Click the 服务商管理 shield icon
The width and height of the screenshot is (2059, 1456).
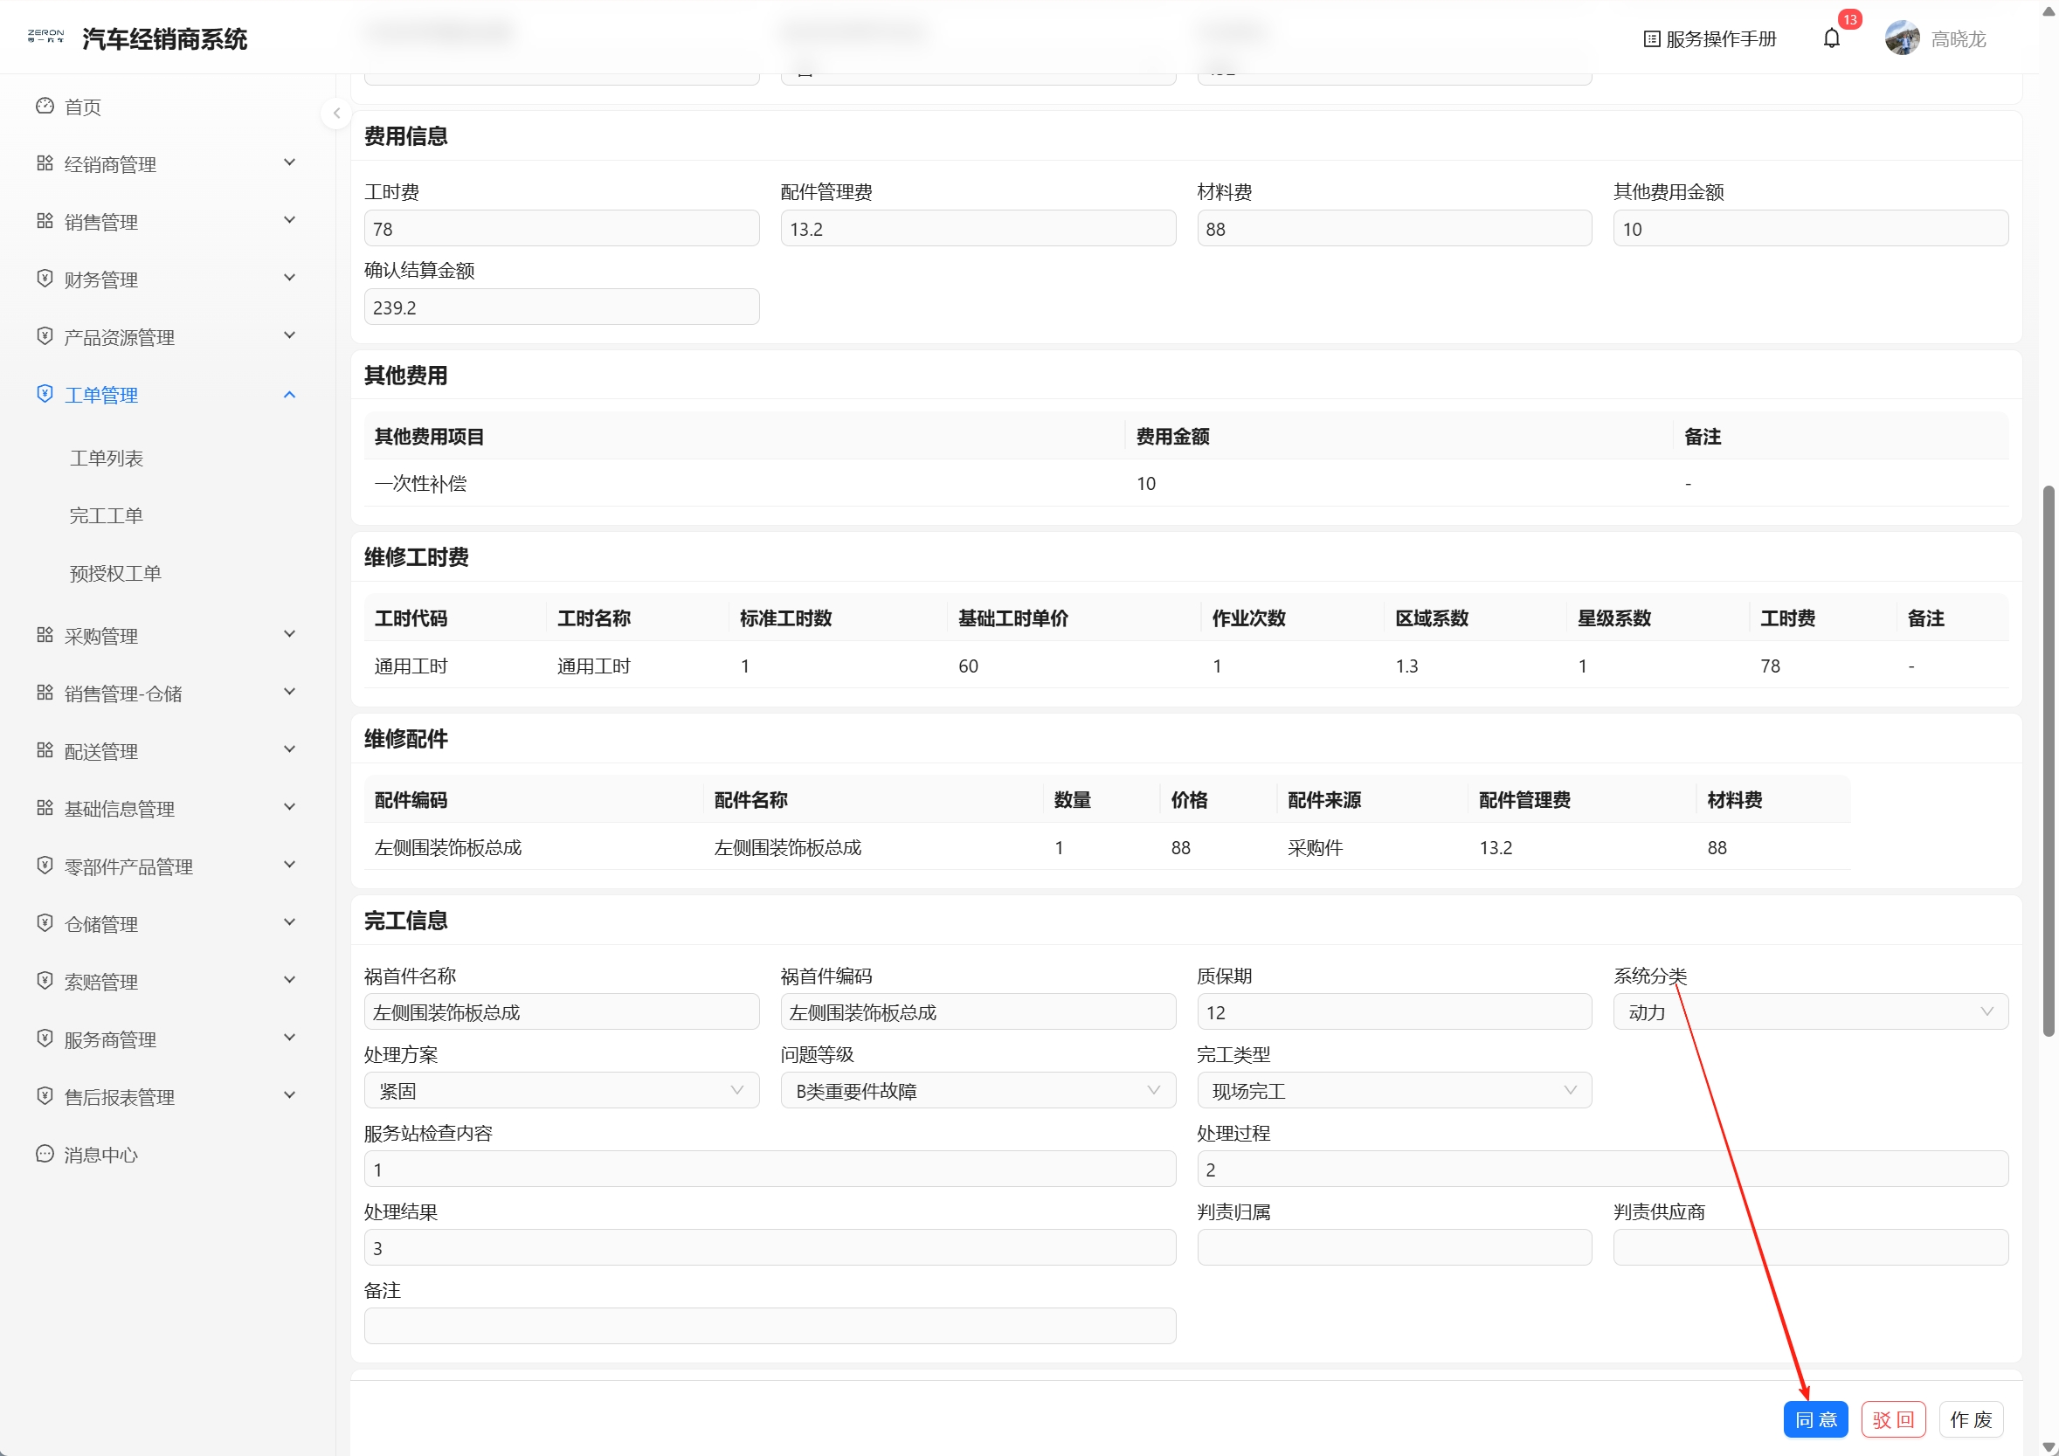pos(45,1039)
